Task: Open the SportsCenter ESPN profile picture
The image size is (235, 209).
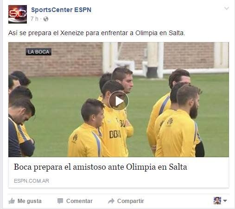Action: pos(18,14)
